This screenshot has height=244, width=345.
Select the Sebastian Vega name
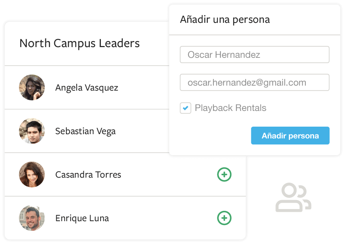[85, 131]
